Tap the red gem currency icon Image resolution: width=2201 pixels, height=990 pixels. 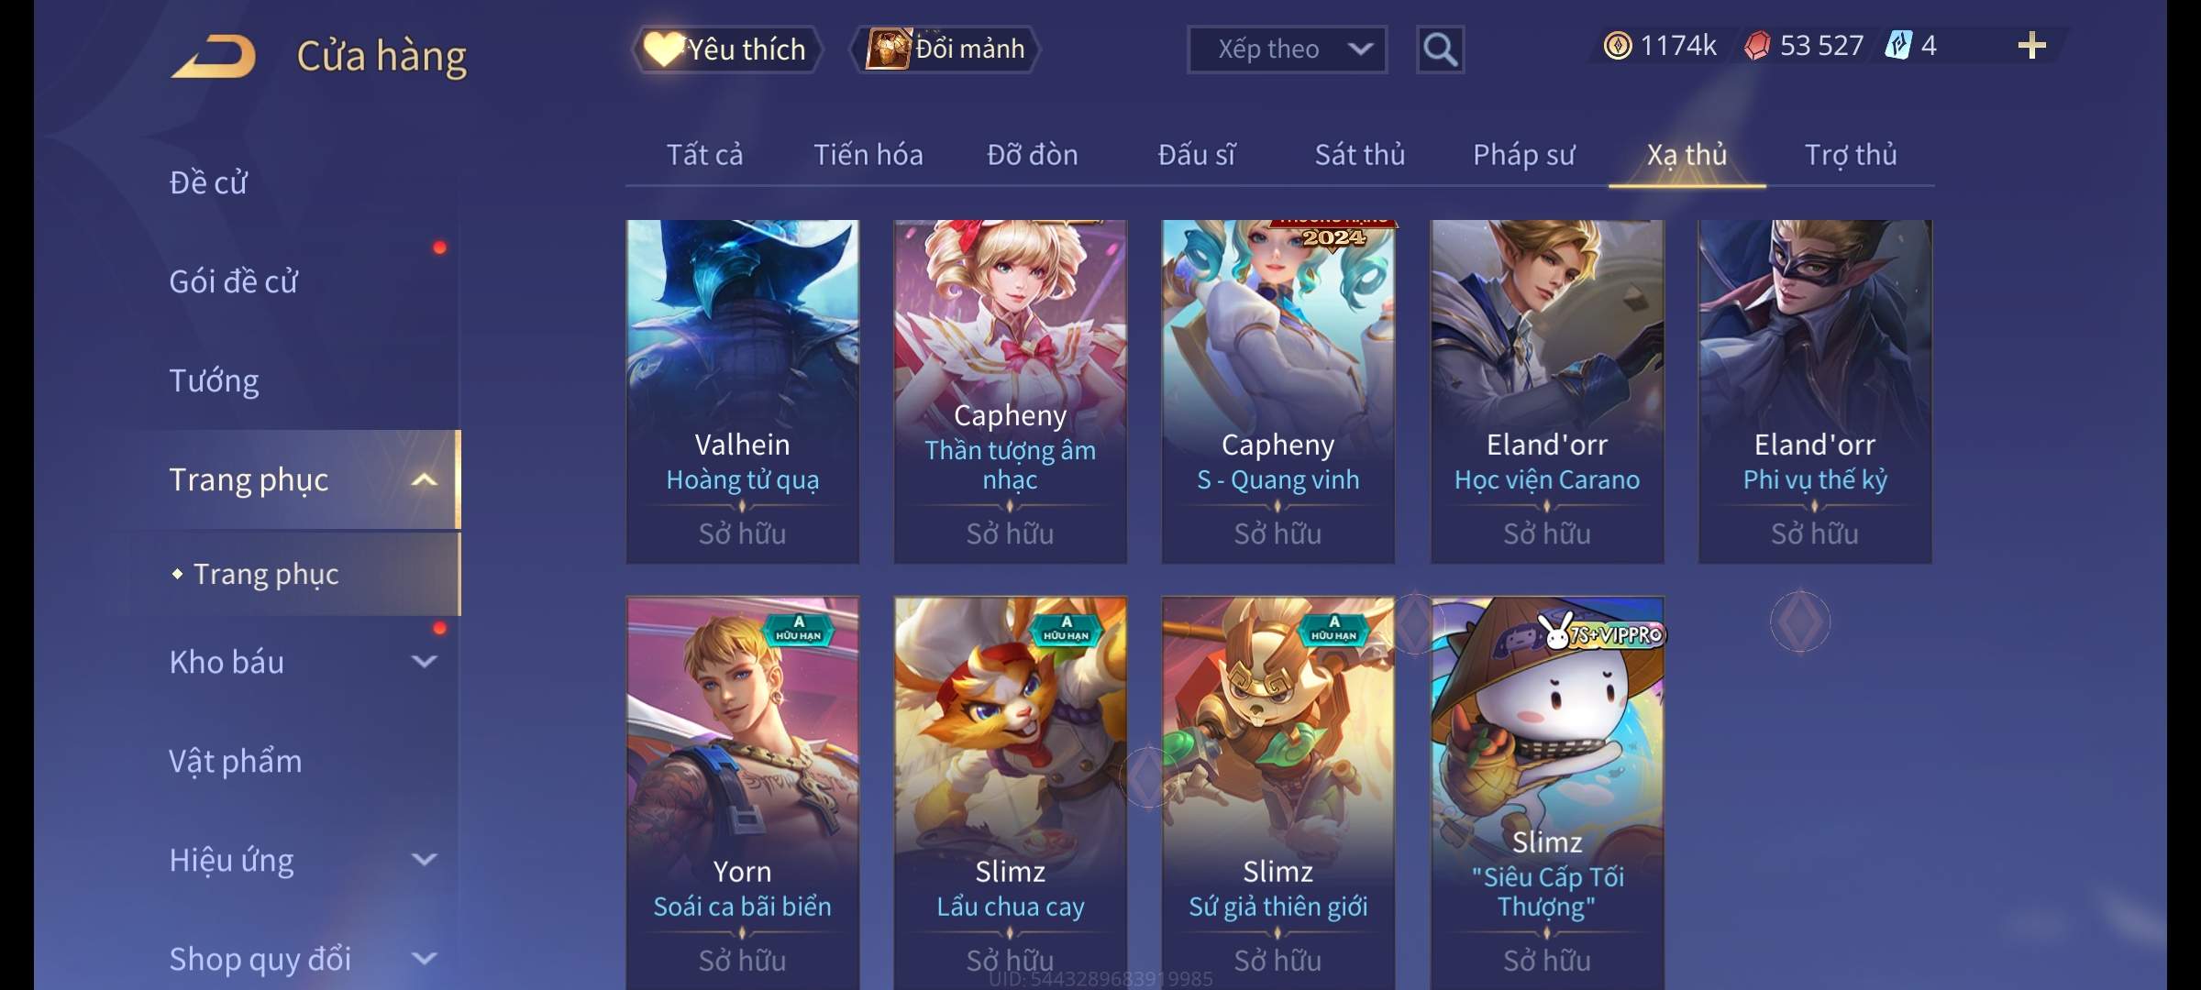[x=1756, y=46]
